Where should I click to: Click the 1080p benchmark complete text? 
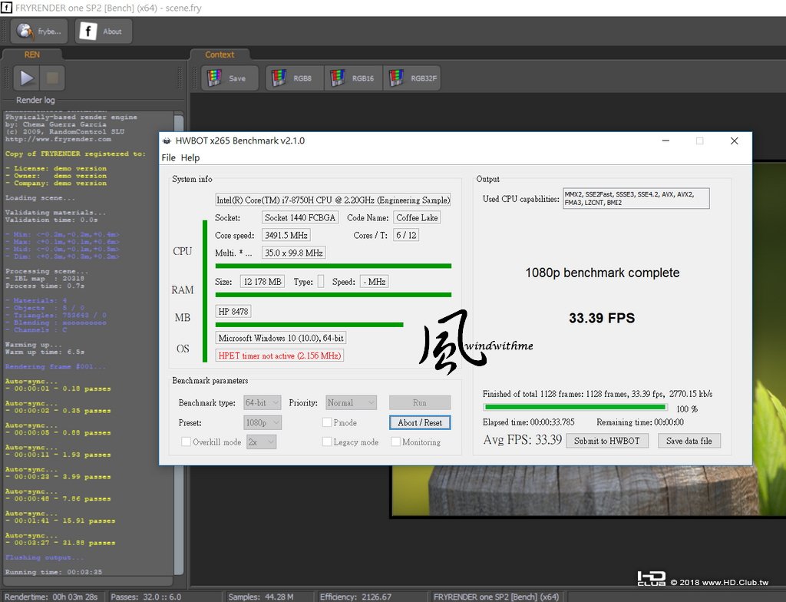[x=602, y=273]
